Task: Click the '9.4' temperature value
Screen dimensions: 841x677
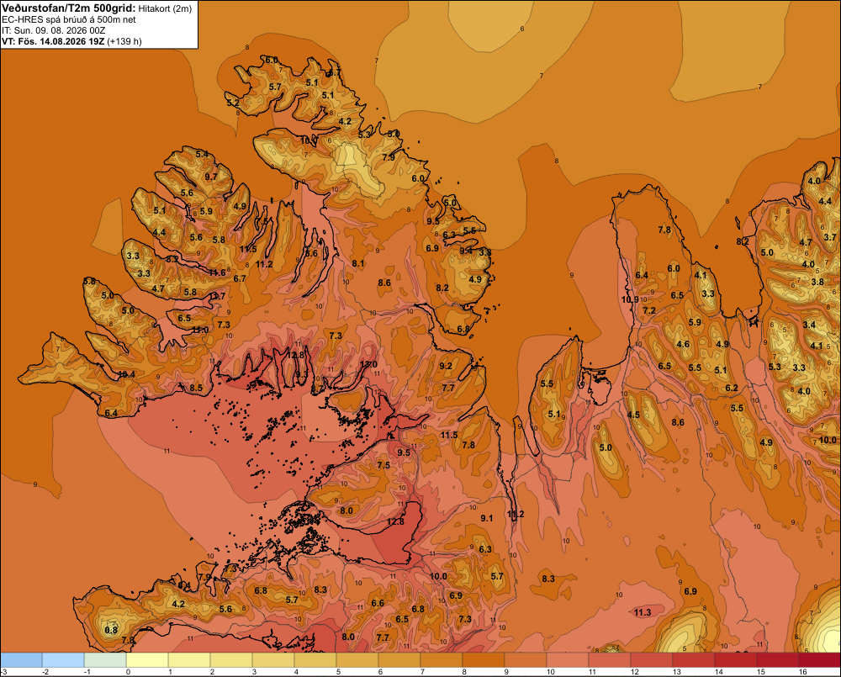Action: [466, 251]
